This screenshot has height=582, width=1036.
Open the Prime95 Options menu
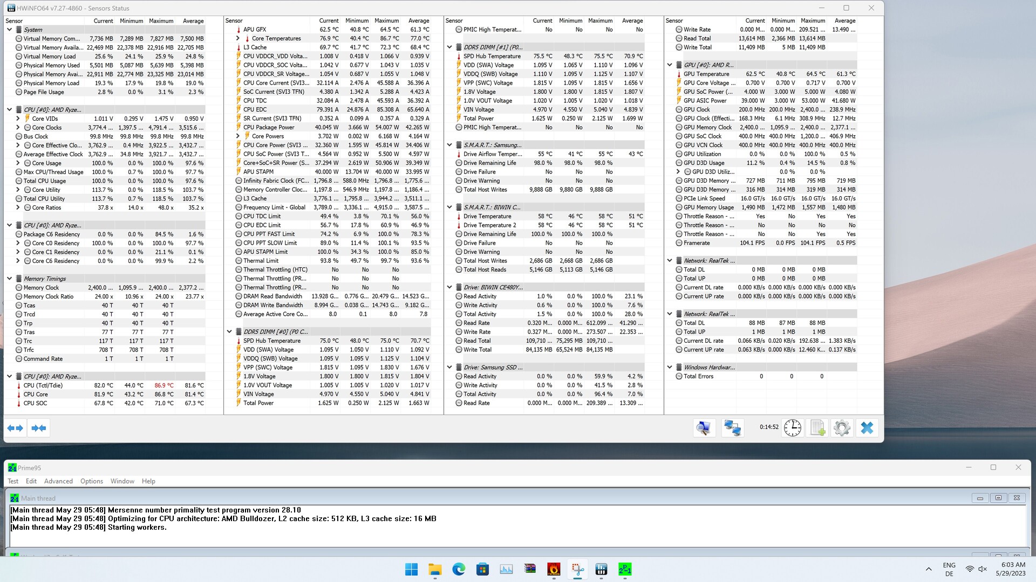91,481
